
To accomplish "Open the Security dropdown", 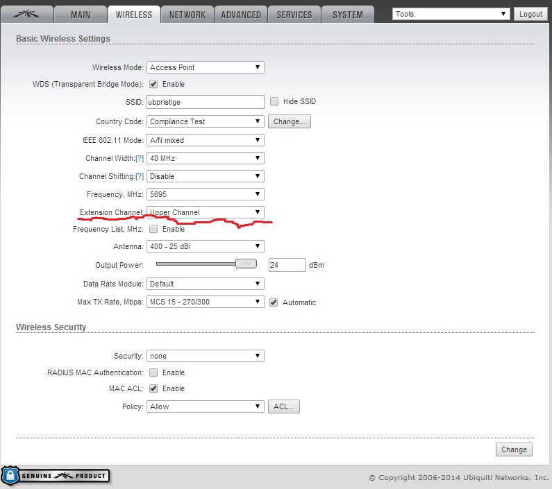I will click(x=206, y=356).
